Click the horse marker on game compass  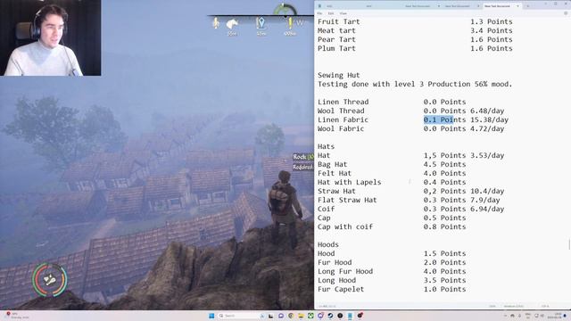pos(232,24)
